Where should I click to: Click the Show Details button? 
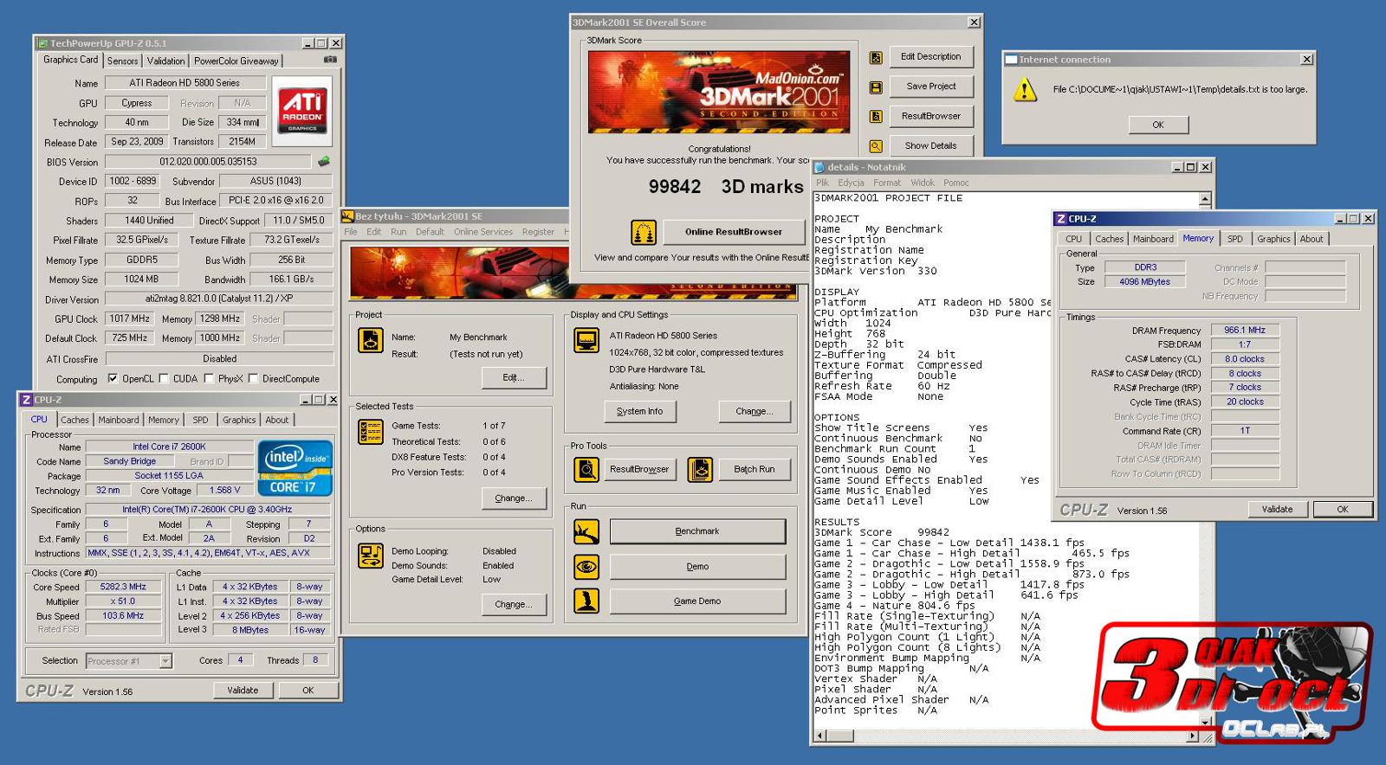click(930, 145)
